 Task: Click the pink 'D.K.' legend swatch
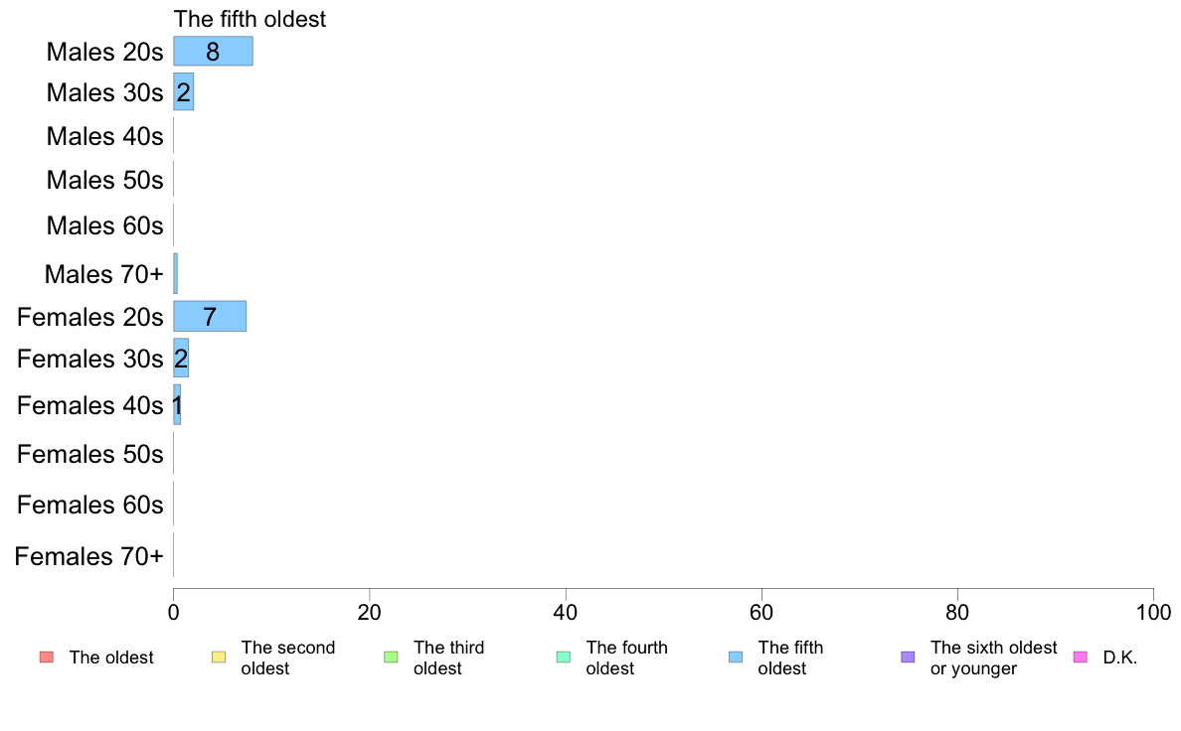tap(1081, 658)
